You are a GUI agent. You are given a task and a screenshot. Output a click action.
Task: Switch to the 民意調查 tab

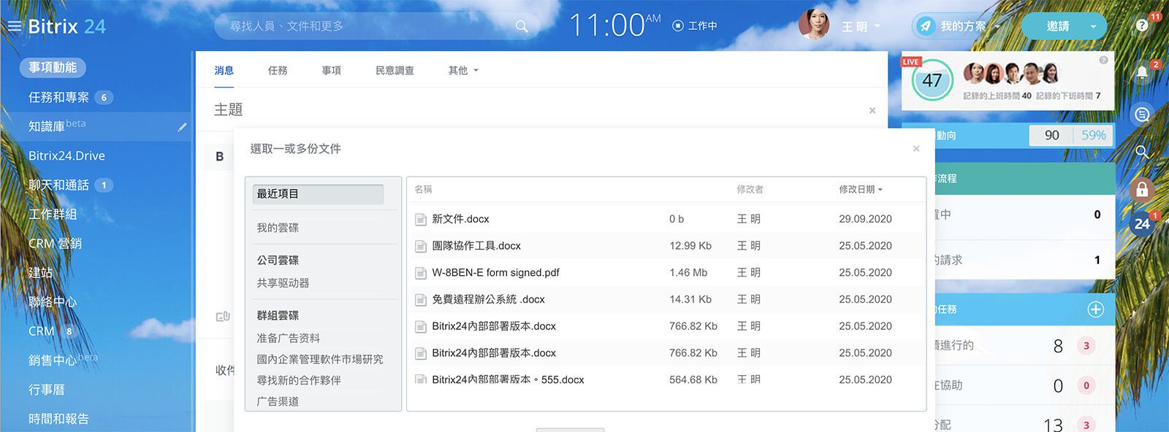click(395, 70)
